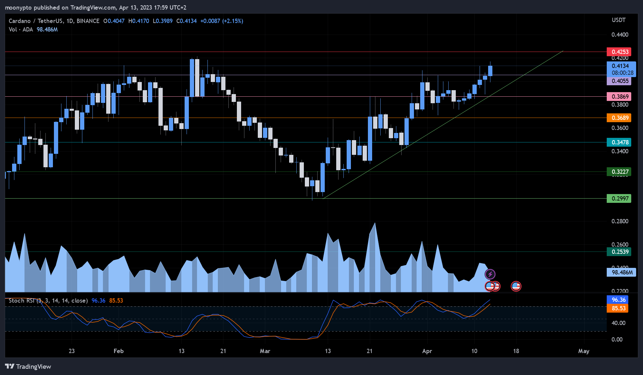Click the teal 0.3478 price label
643x375 pixels.
pyautogui.click(x=619, y=142)
